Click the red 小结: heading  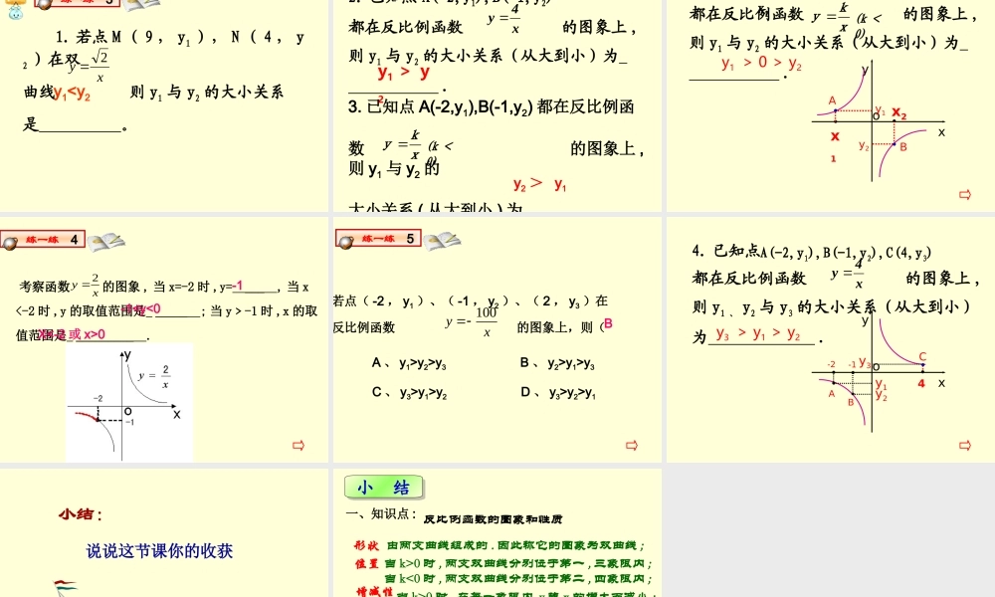click(x=81, y=513)
